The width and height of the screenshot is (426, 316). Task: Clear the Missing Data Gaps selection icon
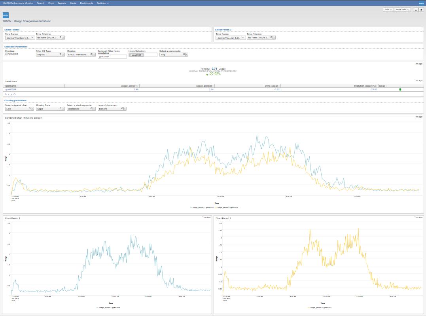coord(60,108)
